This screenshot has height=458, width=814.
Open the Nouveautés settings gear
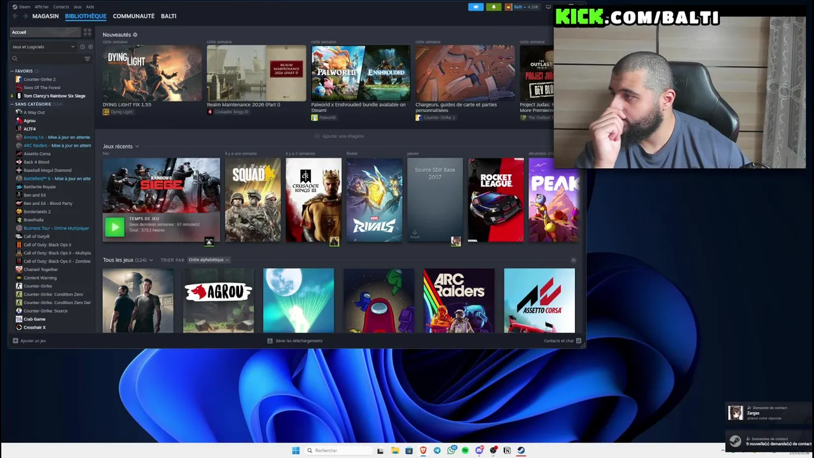135,35
